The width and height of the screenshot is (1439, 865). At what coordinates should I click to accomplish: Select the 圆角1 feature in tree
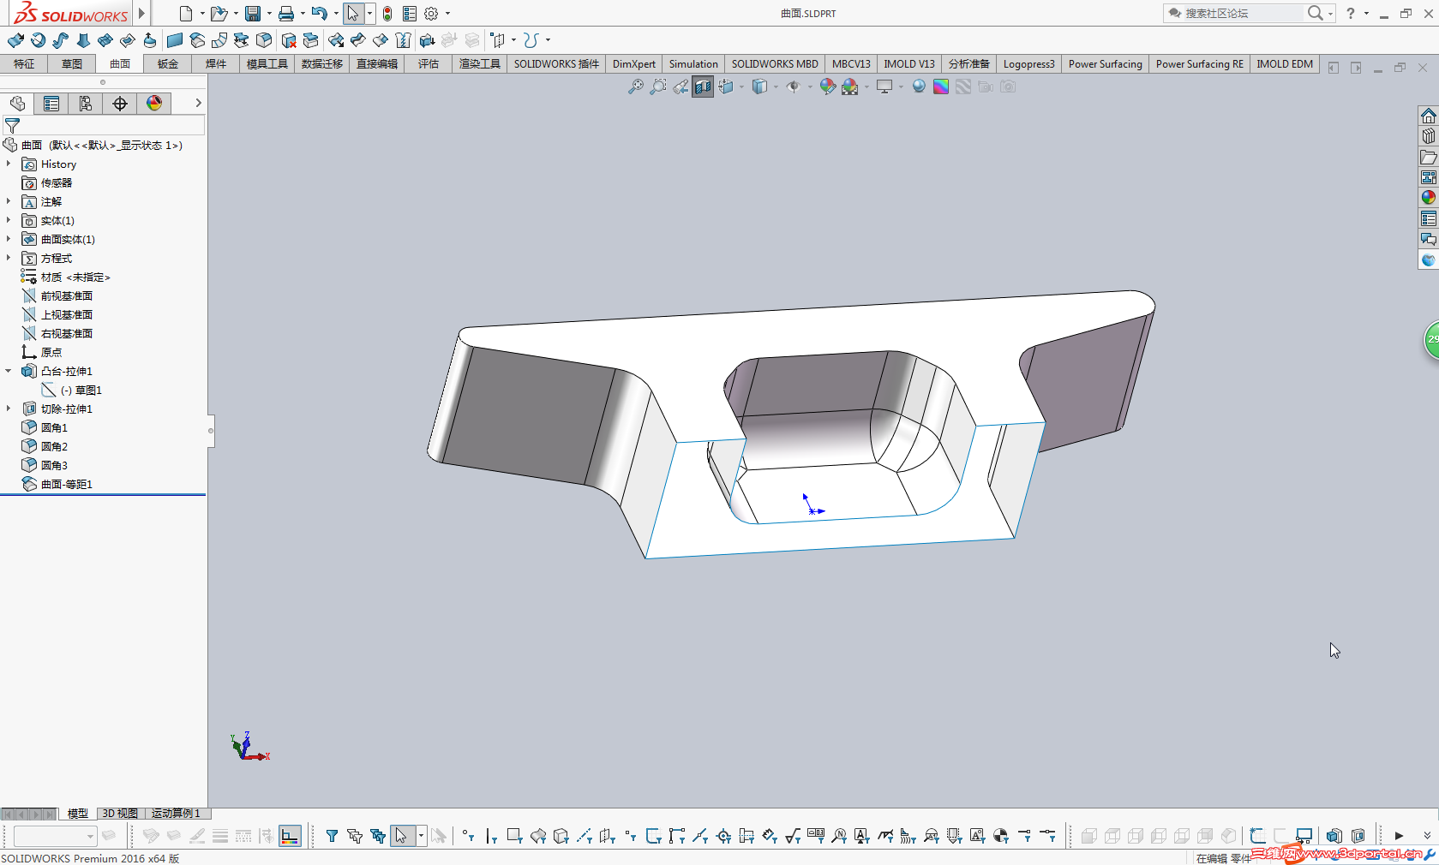click(54, 427)
